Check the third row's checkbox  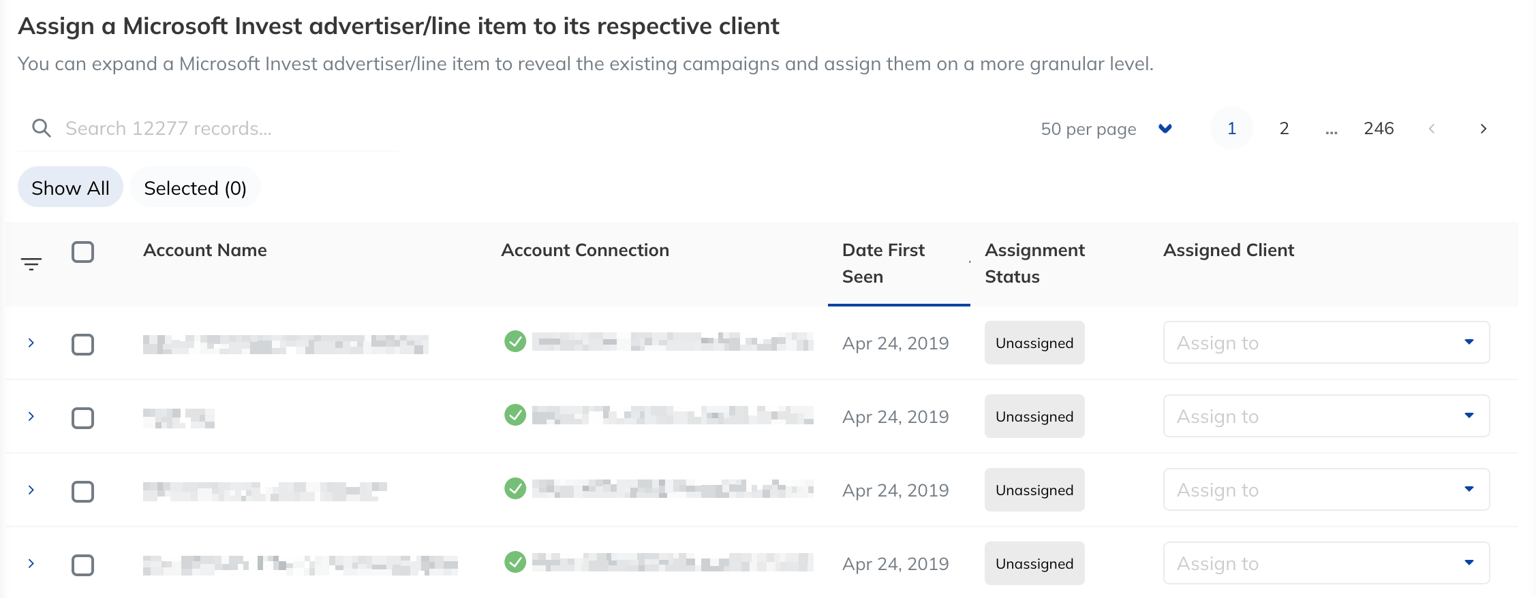point(82,492)
